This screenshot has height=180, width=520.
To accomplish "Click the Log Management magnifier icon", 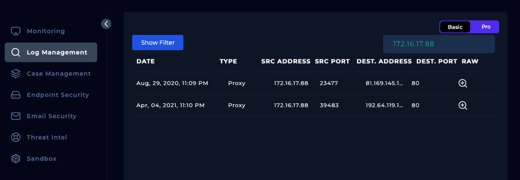I will (x=16, y=53).
